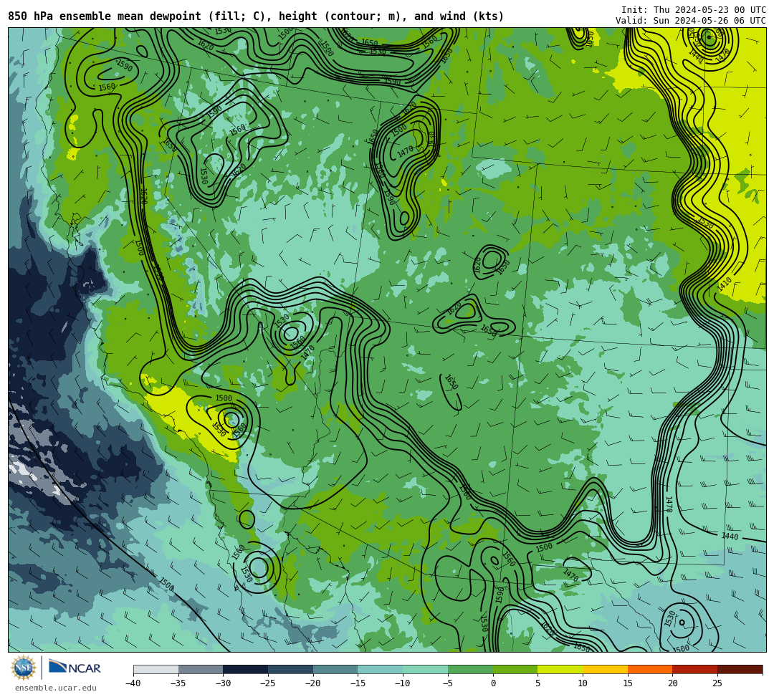Click the -35 colorbar tick label
Image resolution: width=774 pixels, height=697 pixels.
178,683
